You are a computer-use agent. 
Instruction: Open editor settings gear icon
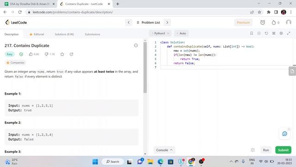pos(281,33)
